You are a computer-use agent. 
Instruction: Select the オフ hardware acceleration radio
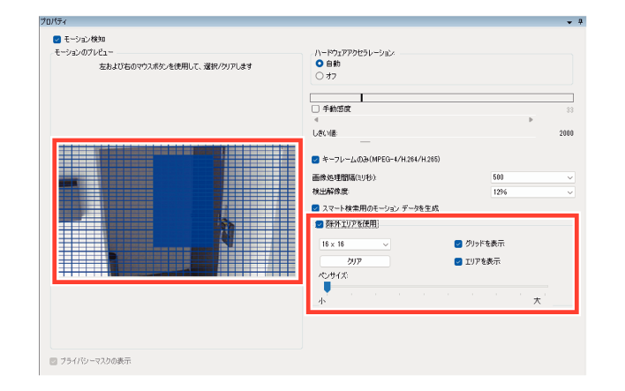(x=320, y=76)
